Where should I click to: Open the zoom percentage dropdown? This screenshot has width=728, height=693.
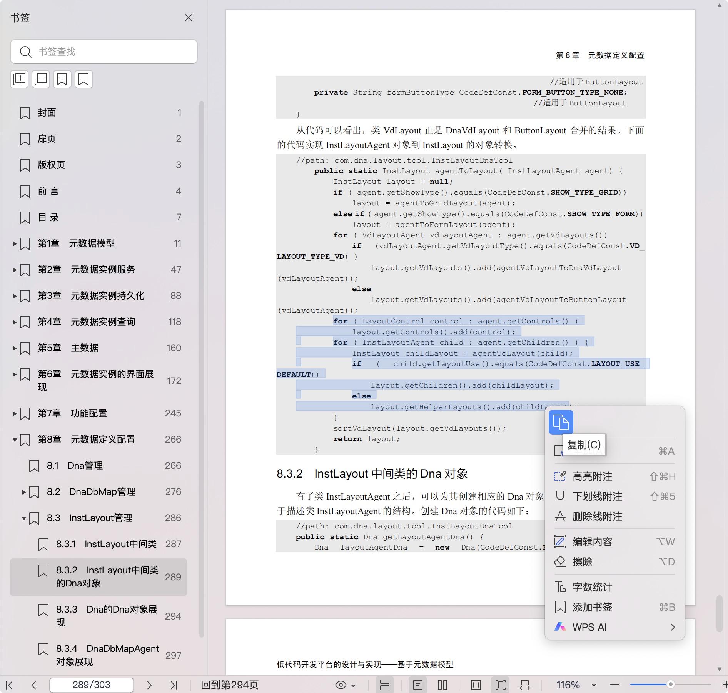[594, 685]
